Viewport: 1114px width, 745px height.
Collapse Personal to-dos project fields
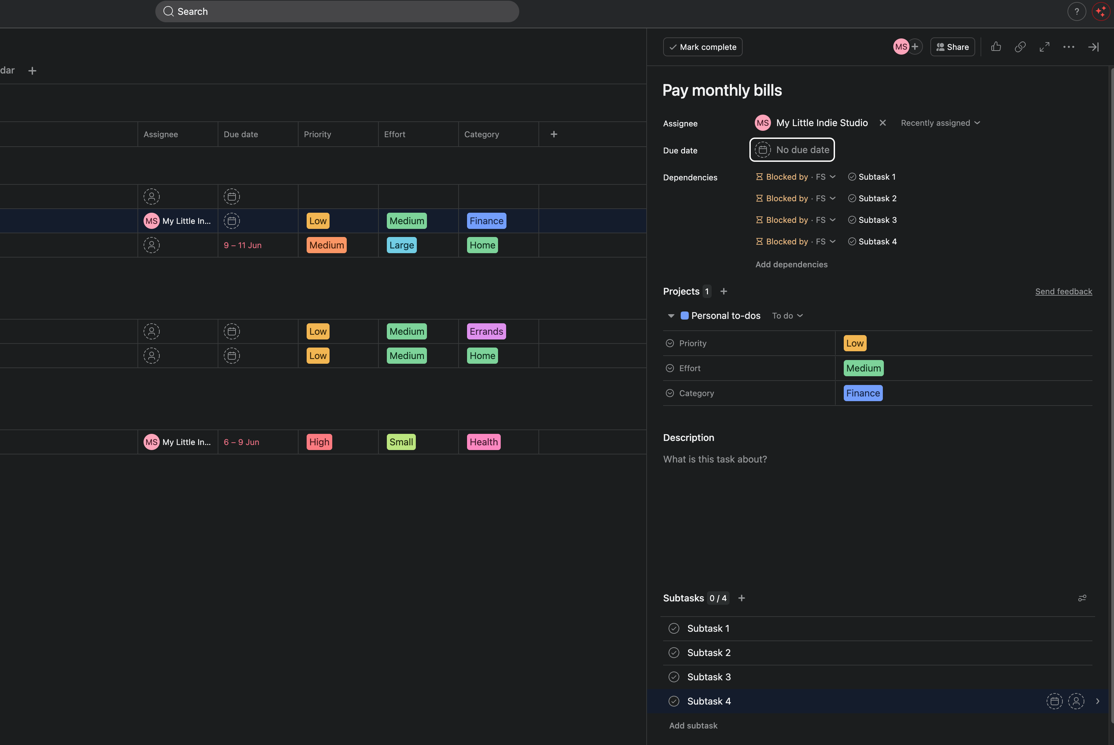(x=671, y=316)
